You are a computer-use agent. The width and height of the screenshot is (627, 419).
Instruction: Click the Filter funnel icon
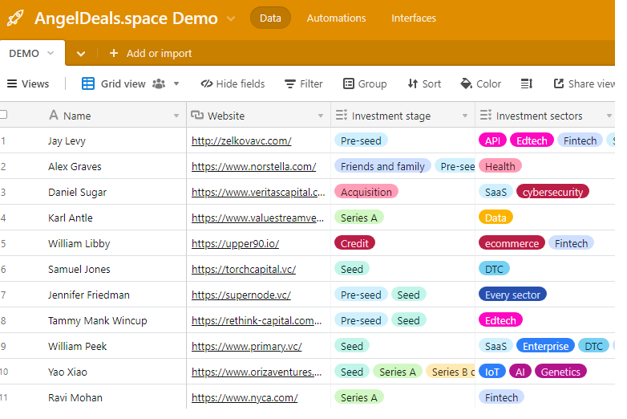point(290,83)
